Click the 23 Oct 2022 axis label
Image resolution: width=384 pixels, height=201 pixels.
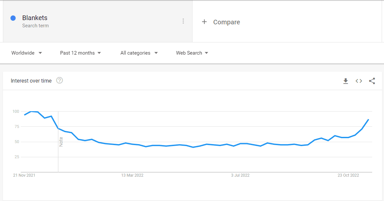348,175
